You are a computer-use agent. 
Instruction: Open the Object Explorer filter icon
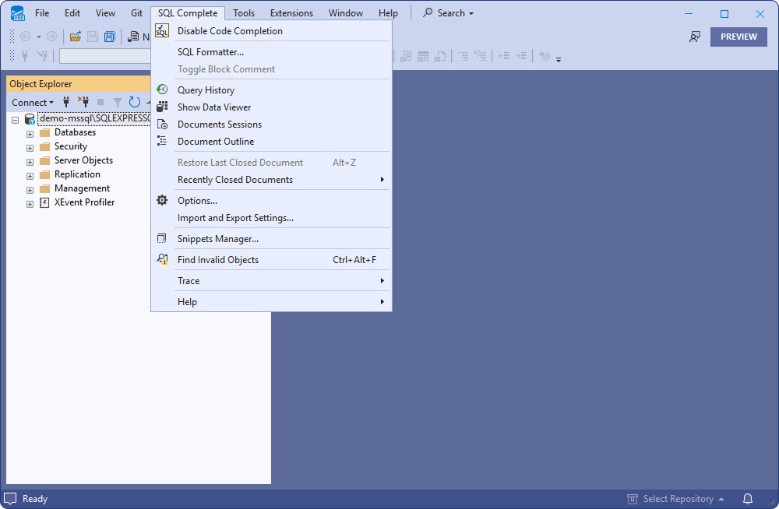click(x=117, y=102)
